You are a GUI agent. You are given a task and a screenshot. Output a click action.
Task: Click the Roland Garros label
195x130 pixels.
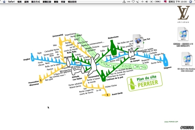(75, 87)
